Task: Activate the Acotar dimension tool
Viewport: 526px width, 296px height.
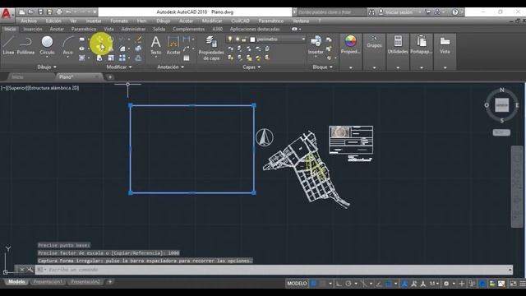Action: (x=173, y=45)
